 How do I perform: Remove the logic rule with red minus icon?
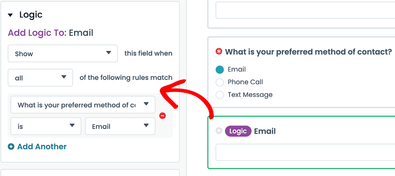coord(162,115)
